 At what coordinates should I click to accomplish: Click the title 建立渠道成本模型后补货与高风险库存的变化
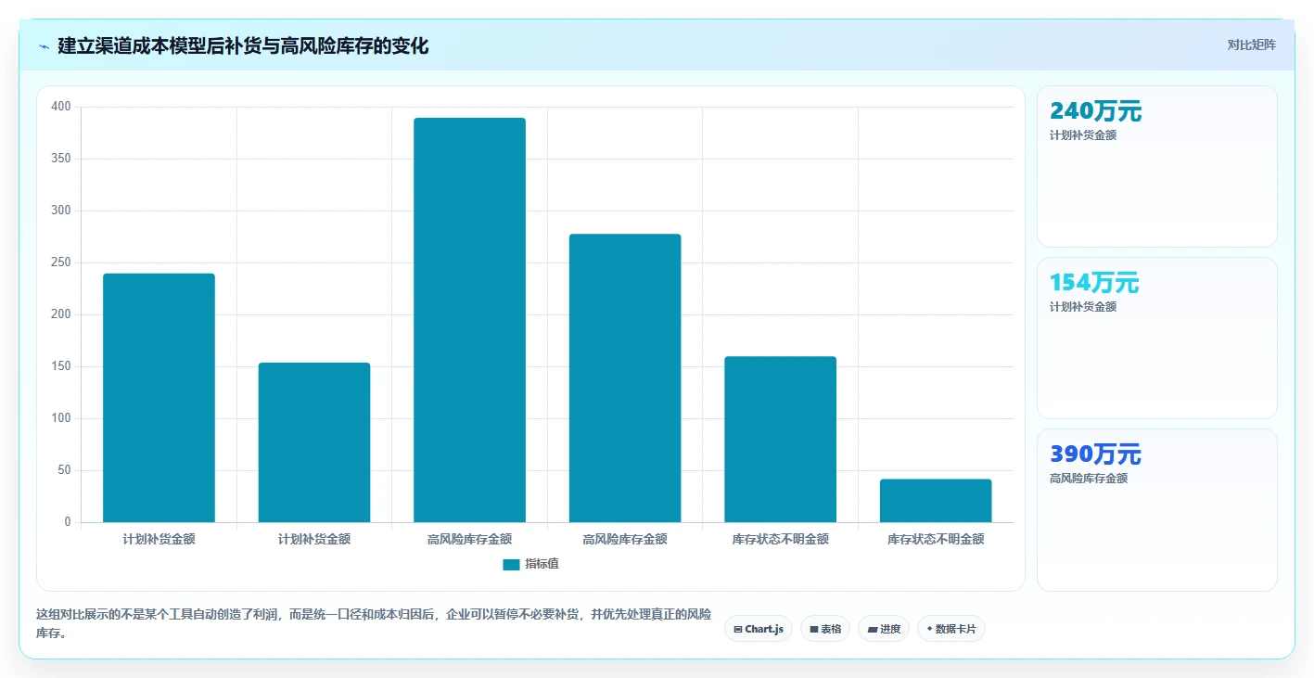[243, 45]
